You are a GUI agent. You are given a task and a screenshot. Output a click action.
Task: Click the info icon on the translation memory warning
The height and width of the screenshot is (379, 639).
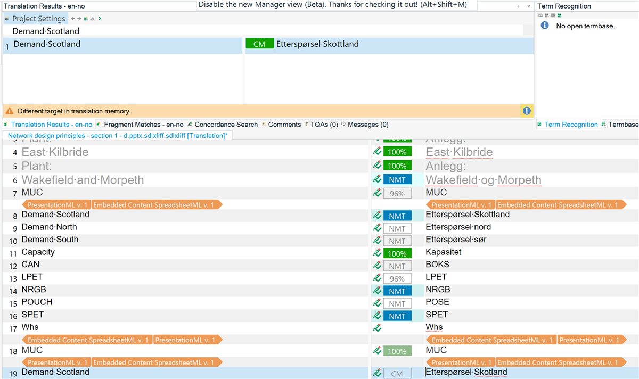click(x=527, y=111)
